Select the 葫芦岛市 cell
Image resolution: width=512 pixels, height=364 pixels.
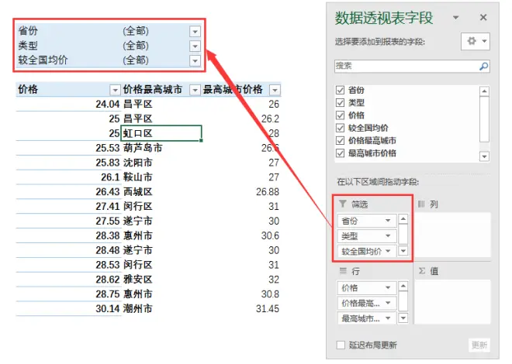coord(161,148)
